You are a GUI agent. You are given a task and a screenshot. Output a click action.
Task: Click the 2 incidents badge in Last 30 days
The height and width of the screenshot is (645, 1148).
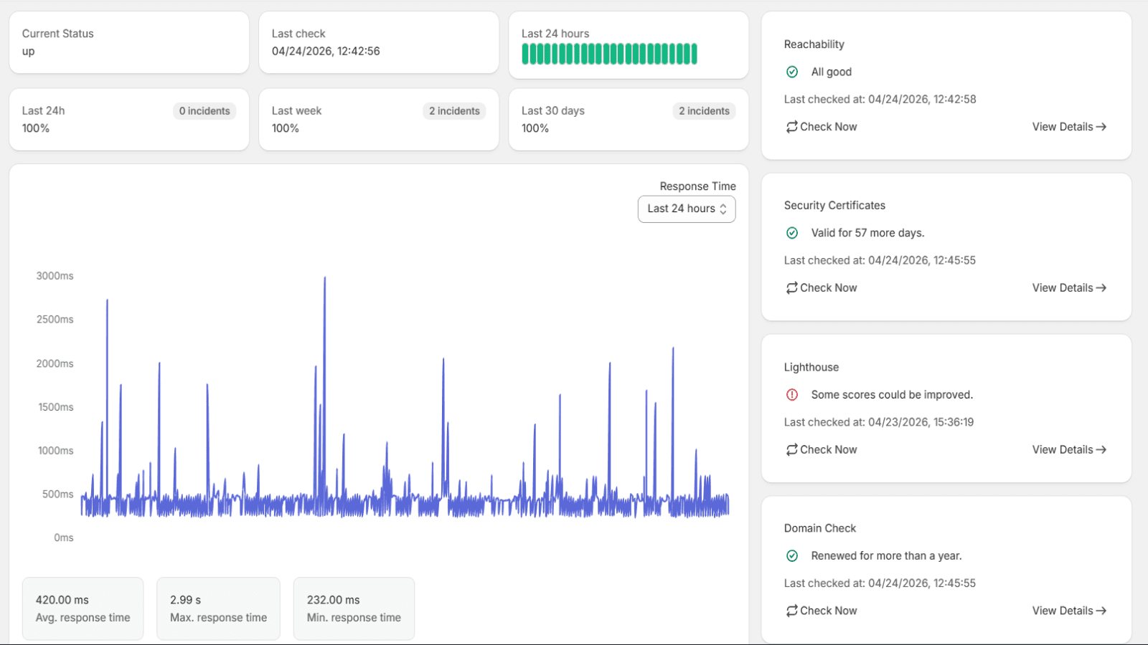(704, 111)
